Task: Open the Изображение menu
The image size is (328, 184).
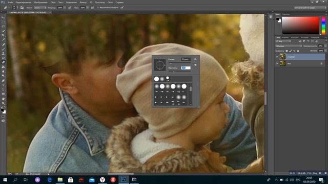Action: [x=41, y=2]
